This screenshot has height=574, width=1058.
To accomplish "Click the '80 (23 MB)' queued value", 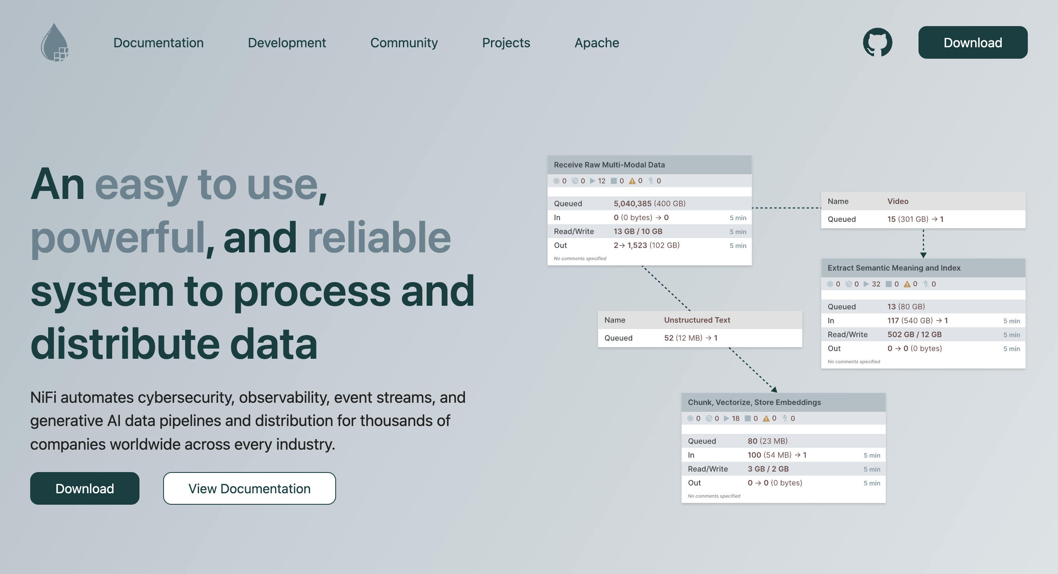I will [x=768, y=441].
